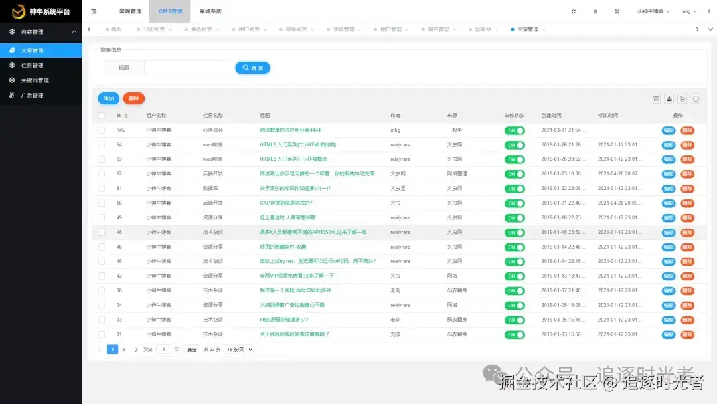Click the trash icon in top bar

click(596, 11)
